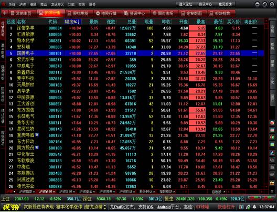Open the red calendar icon in right sidebar
Screen dimensions: 277x212
tap(272, 123)
